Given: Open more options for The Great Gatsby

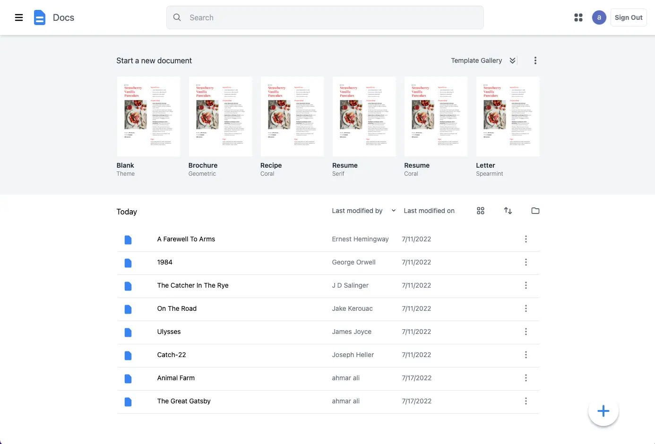Looking at the screenshot, I should pyautogui.click(x=526, y=401).
